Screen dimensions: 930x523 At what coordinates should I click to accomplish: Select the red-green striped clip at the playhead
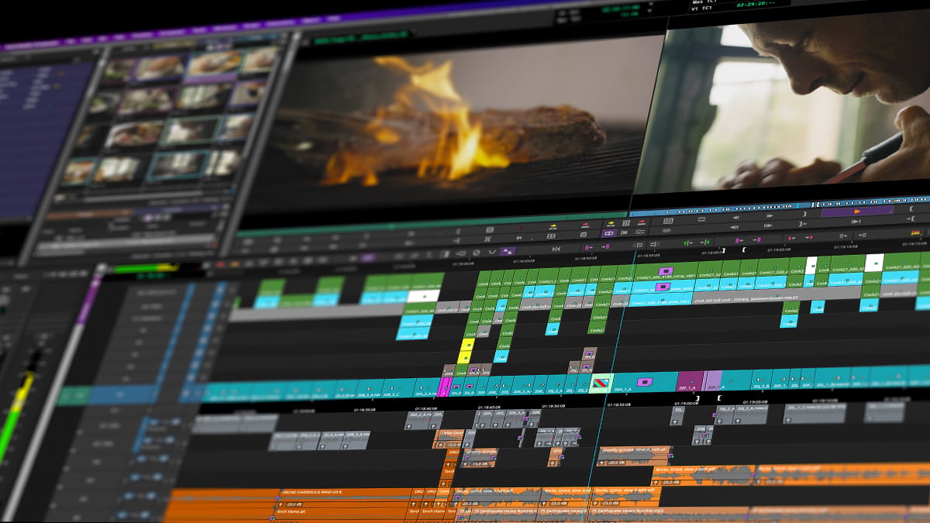coord(601,383)
